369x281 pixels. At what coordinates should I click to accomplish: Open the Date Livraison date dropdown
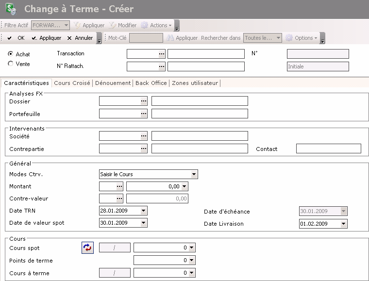pyautogui.click(x=344, y=224)
